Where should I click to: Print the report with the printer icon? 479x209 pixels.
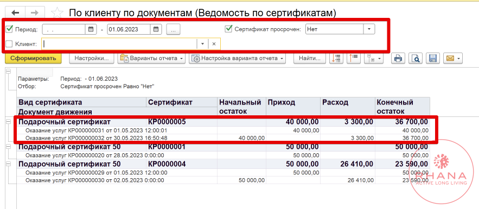point(398,58)
